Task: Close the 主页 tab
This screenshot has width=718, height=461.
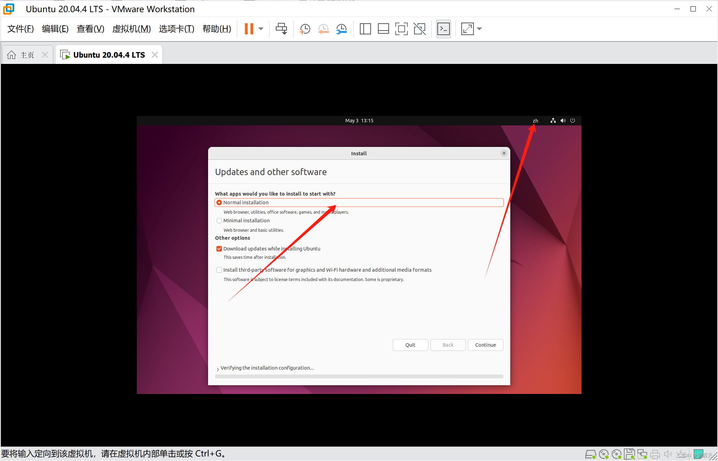Action: click(45, 55)
